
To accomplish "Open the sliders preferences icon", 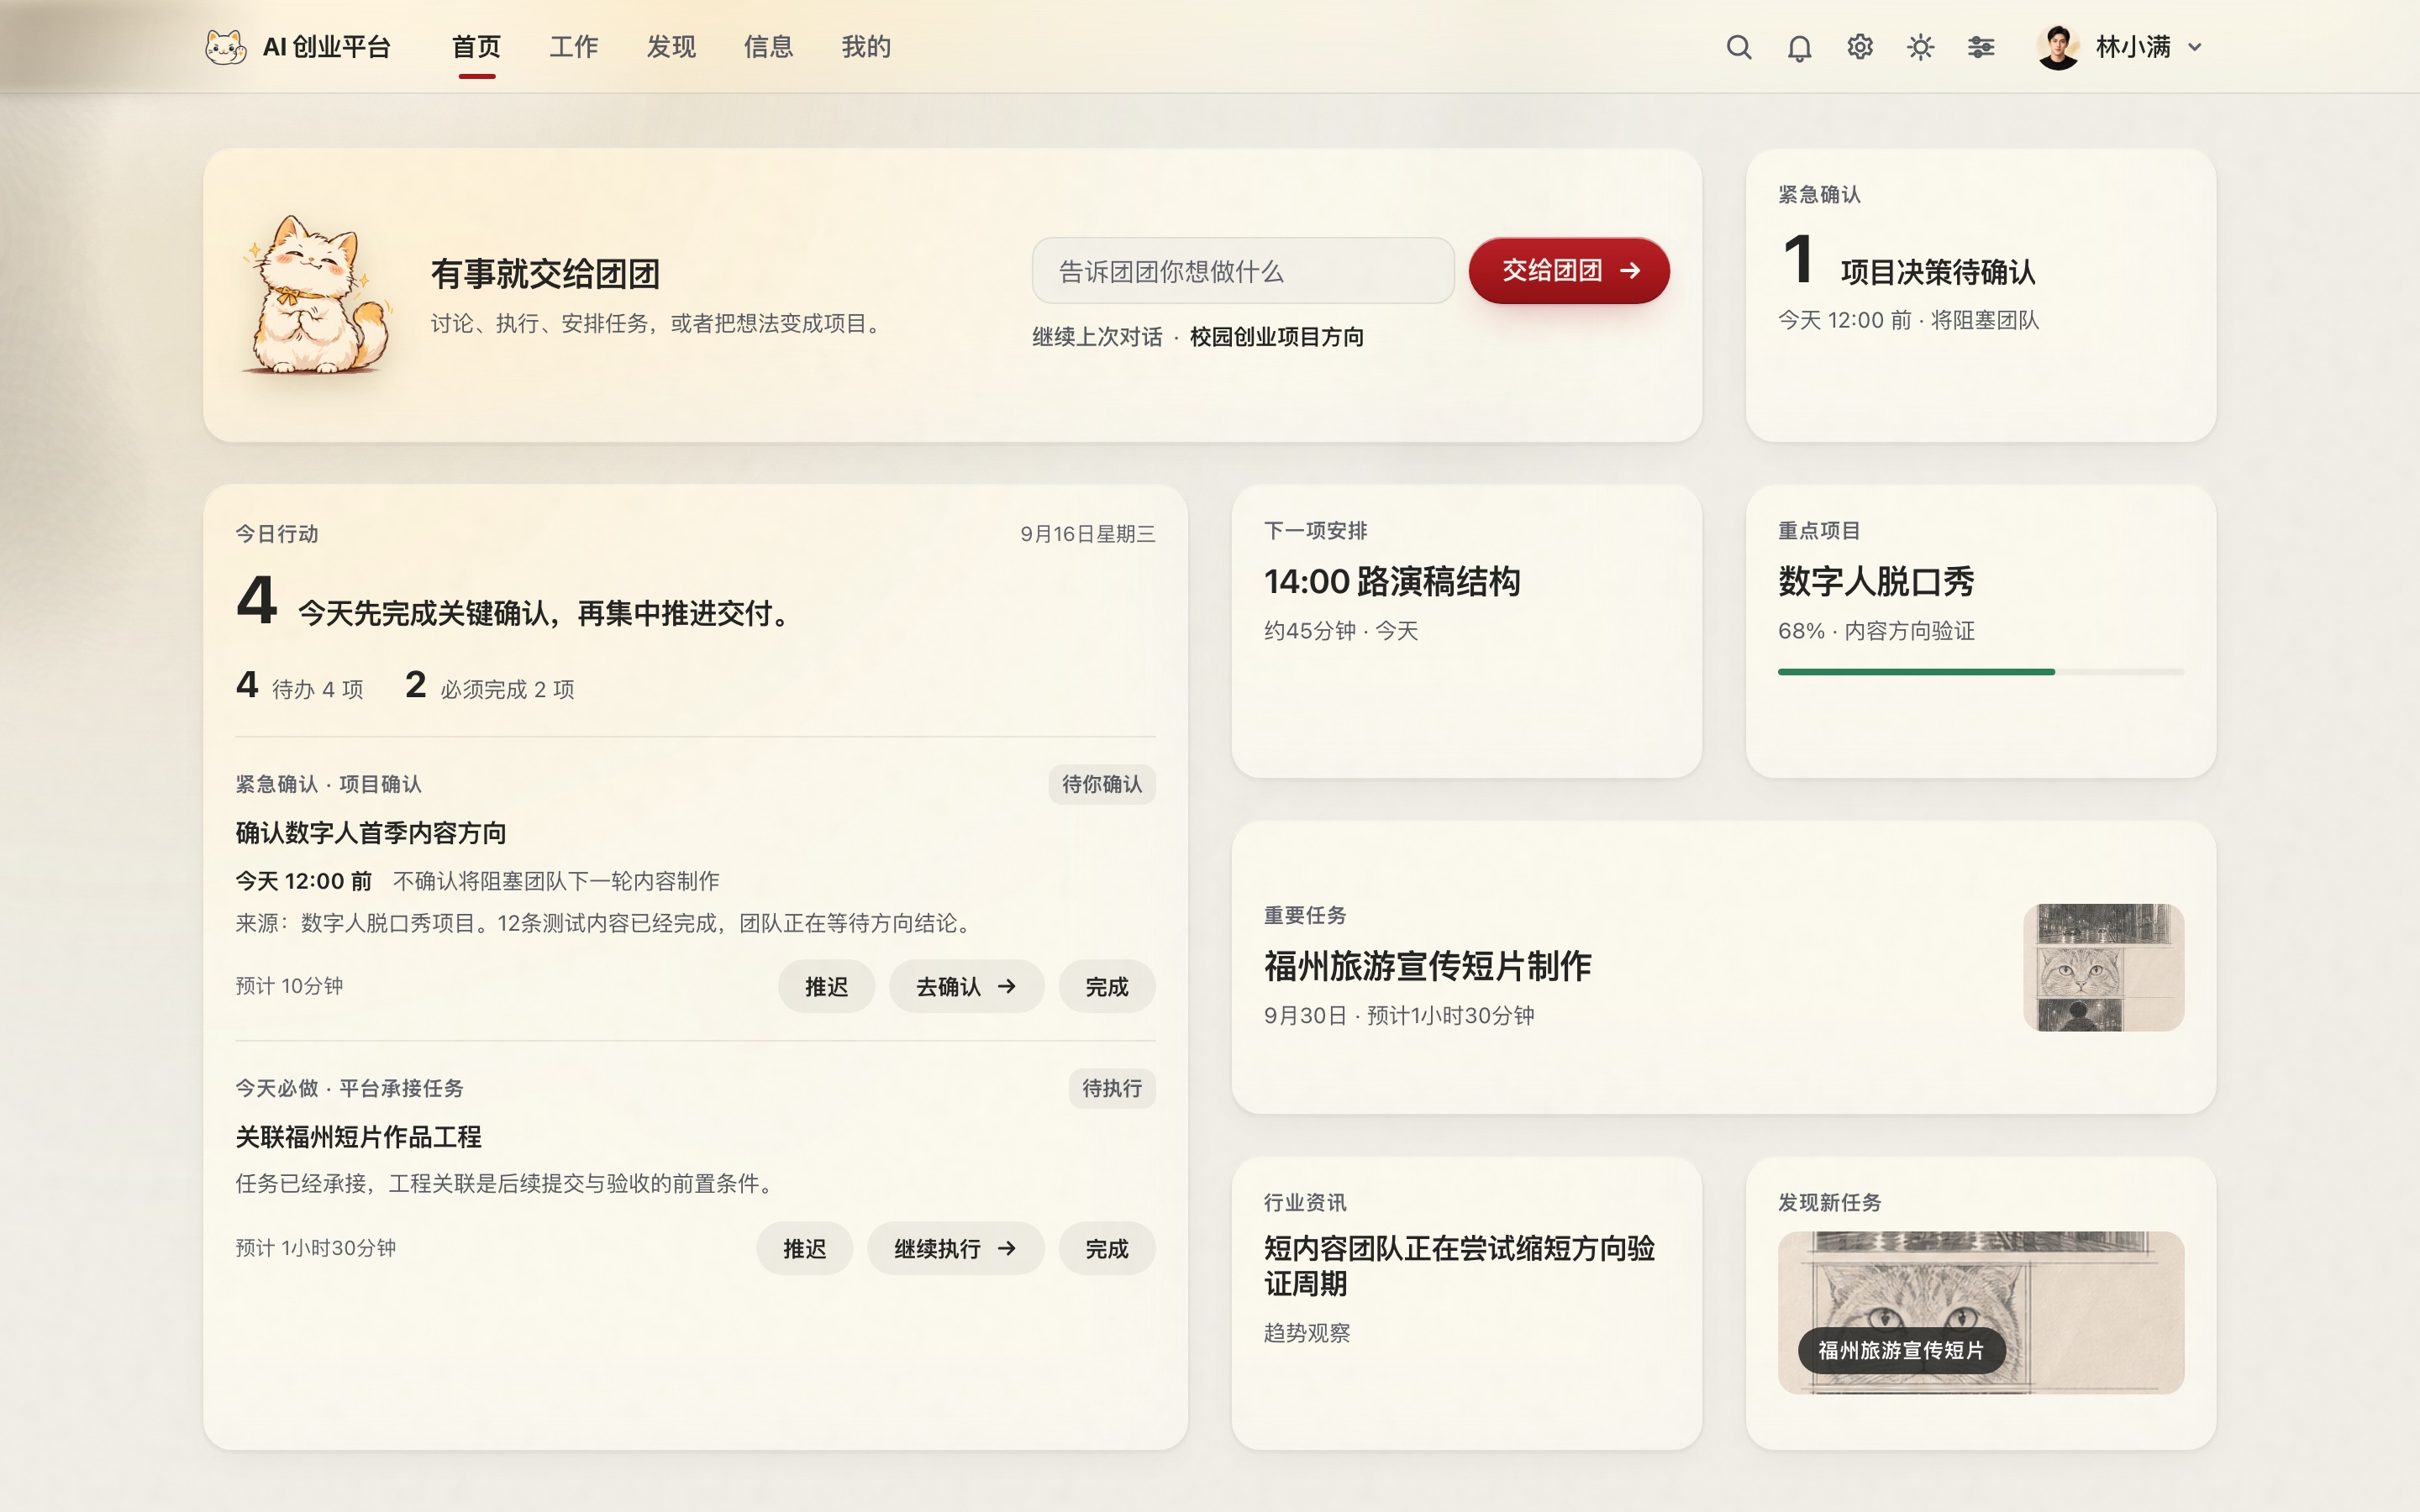I will [1981, 47].
